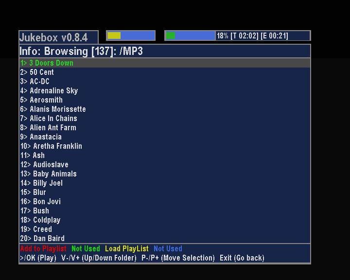Click P-/P+ (Move Selection) hint
This screenshot has height=280, width=350.
pos(178,258)
